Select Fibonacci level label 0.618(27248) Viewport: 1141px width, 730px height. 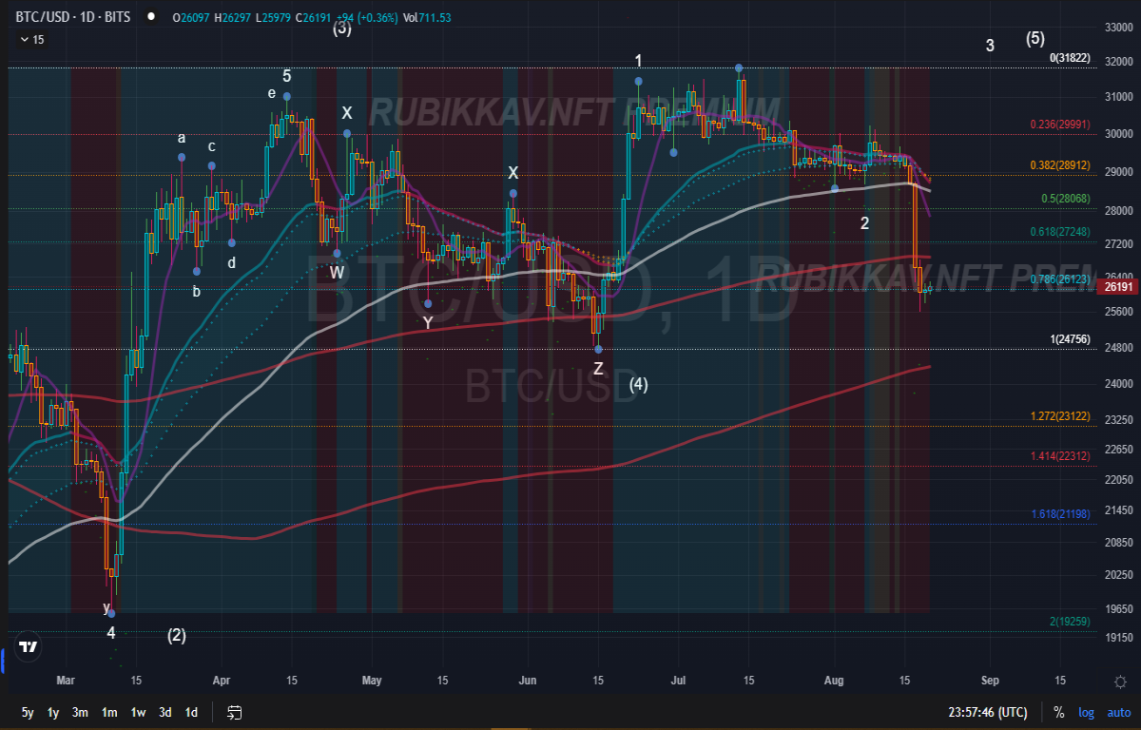click(x=1059, y=231)
